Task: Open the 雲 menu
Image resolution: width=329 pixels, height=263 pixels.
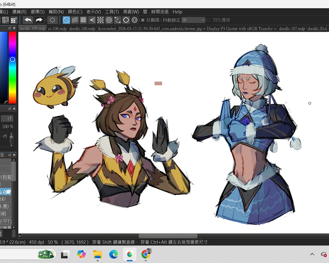Action: (145, 12)
